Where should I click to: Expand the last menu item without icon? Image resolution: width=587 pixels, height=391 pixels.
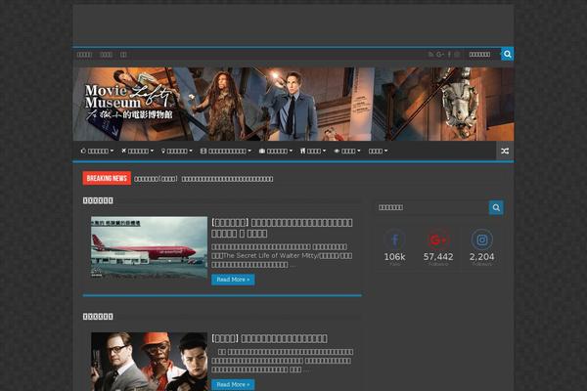click(x=378, y=151)
